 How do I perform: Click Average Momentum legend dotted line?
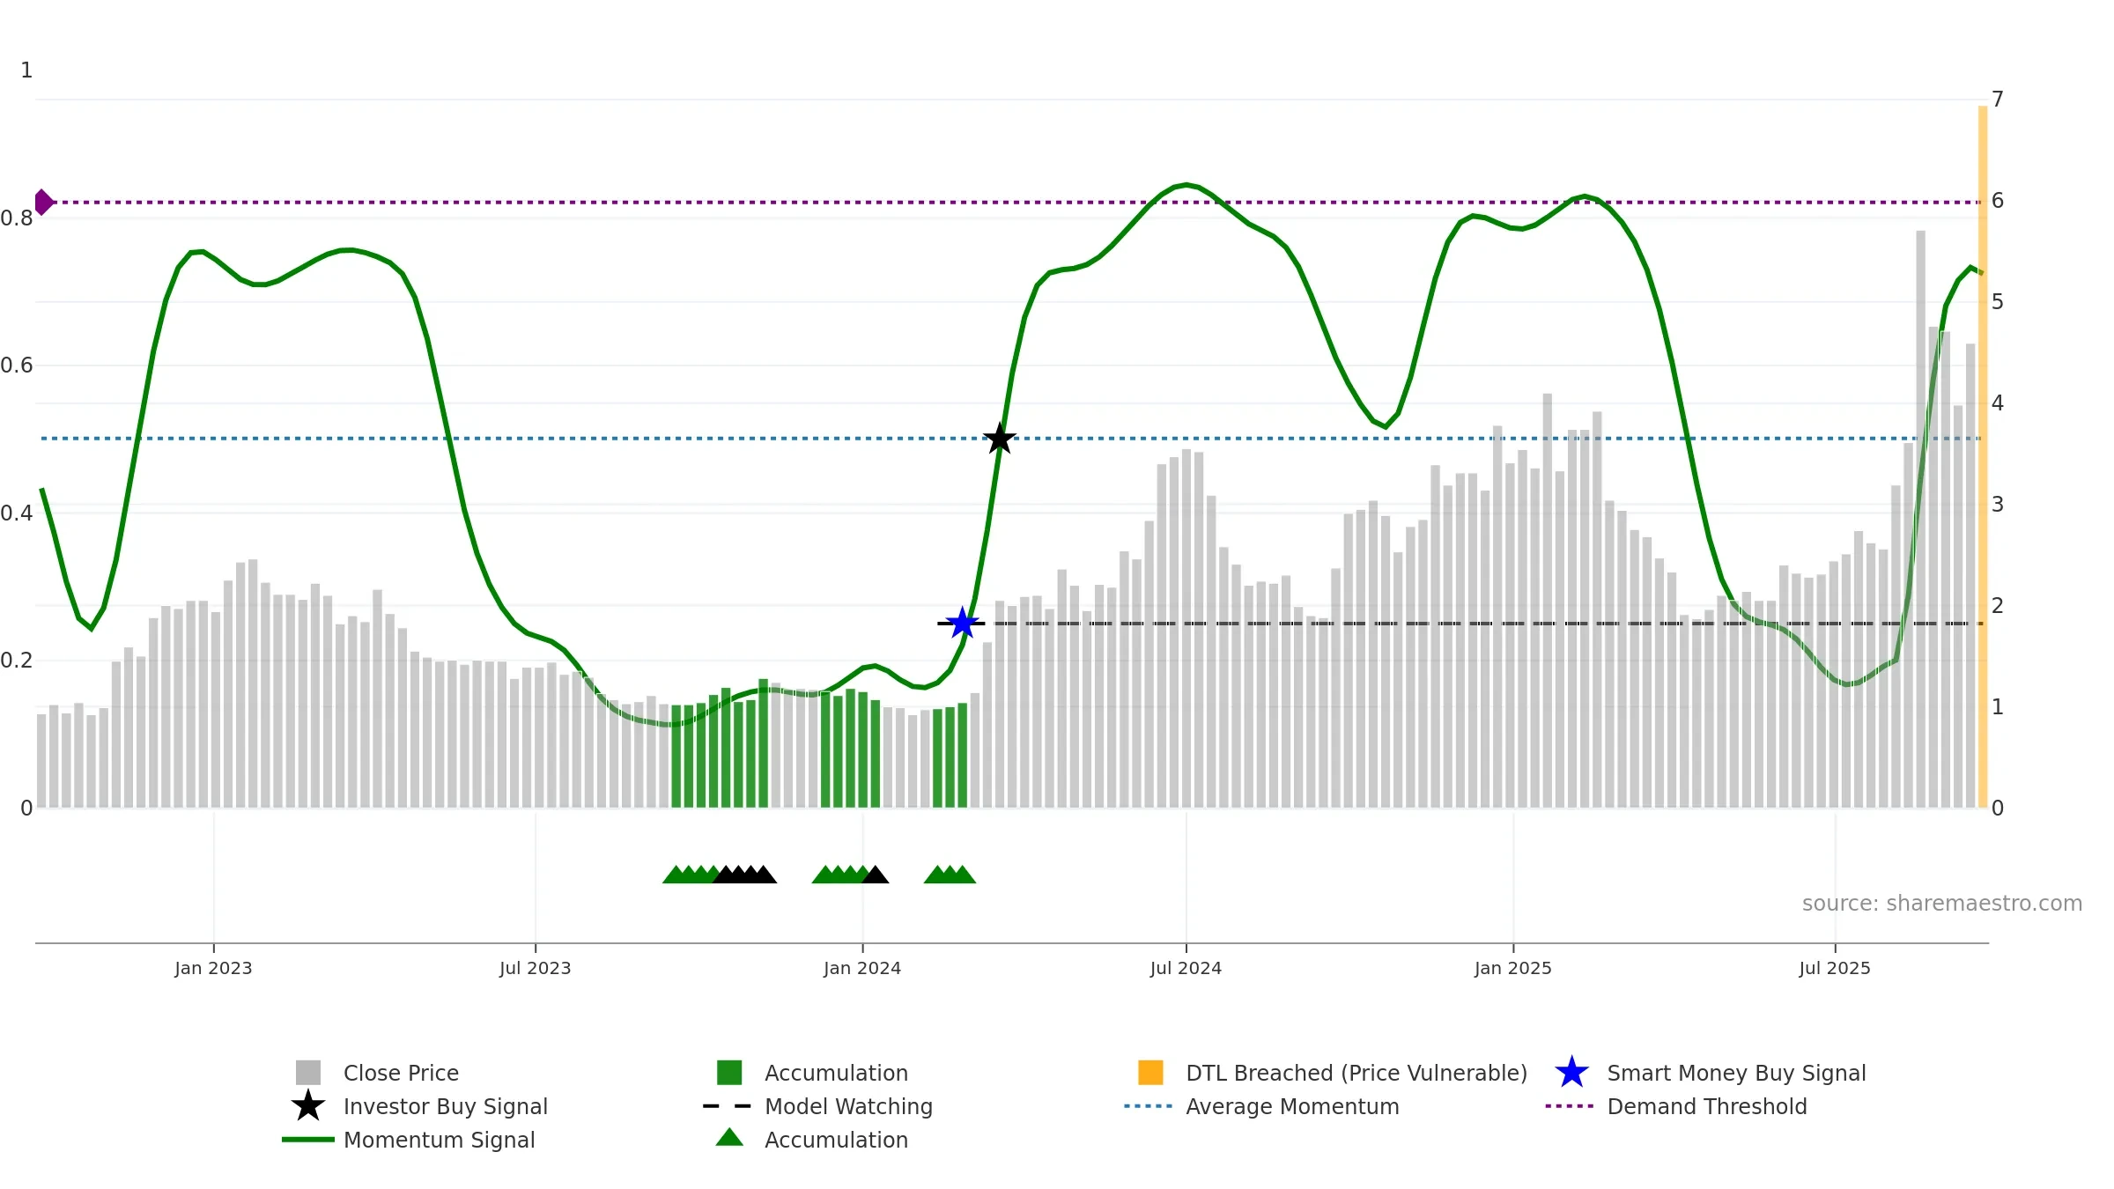(x=1149, y=1106)
